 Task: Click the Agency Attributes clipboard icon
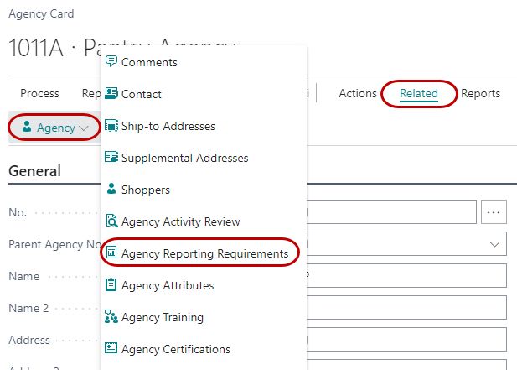click(111, 285)
